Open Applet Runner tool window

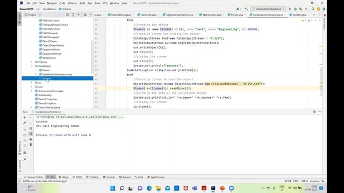pyautogui.click(x=156, y=177)
